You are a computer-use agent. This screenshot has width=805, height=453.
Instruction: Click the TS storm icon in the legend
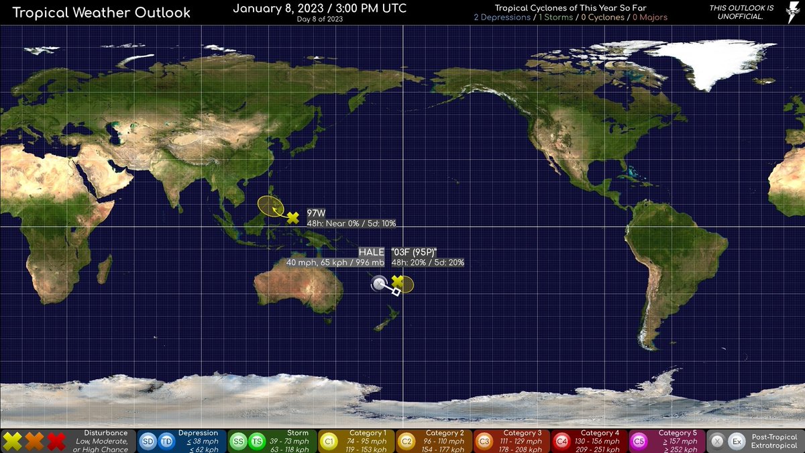[256, 442]
